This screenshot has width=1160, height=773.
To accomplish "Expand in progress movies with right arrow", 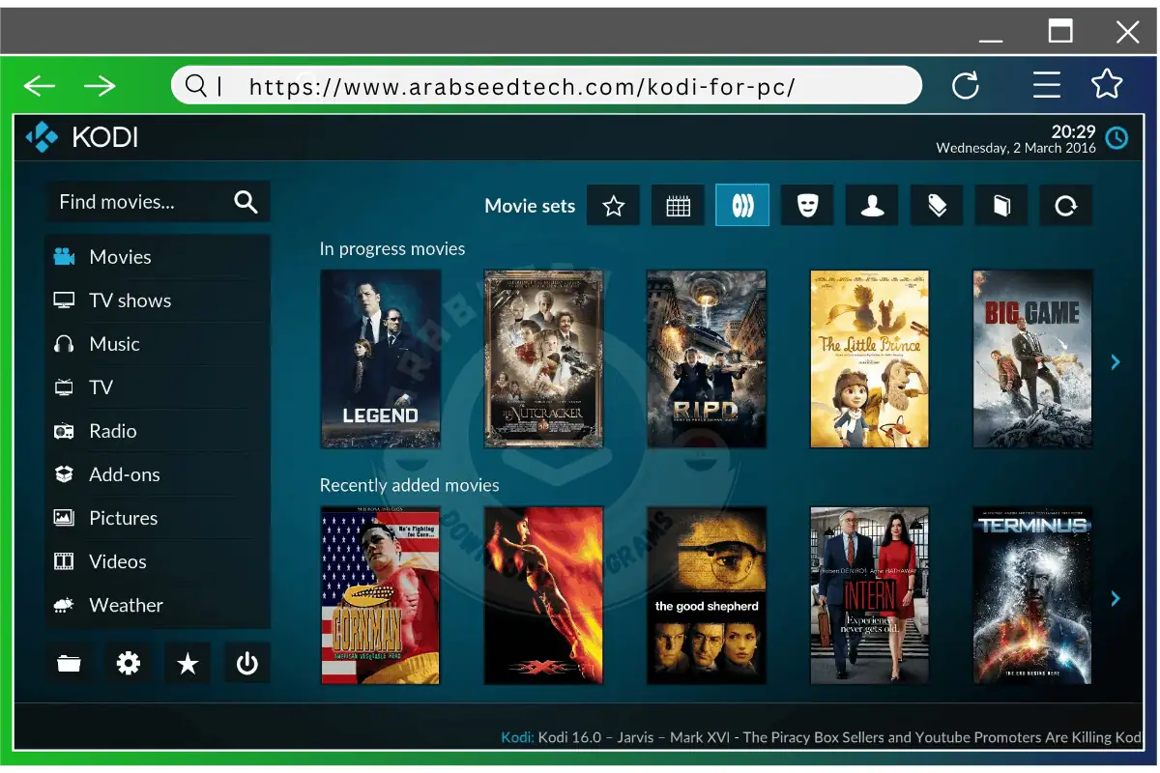I will point(1116,362).
